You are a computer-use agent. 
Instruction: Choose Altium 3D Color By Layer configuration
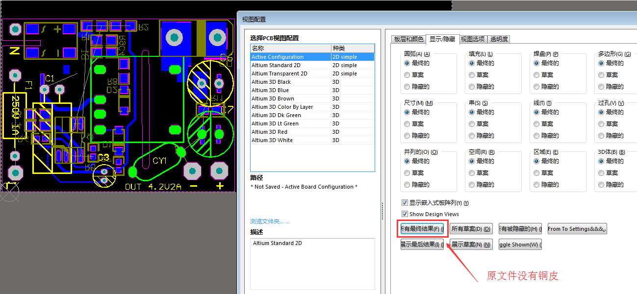[x=282, y=107]
